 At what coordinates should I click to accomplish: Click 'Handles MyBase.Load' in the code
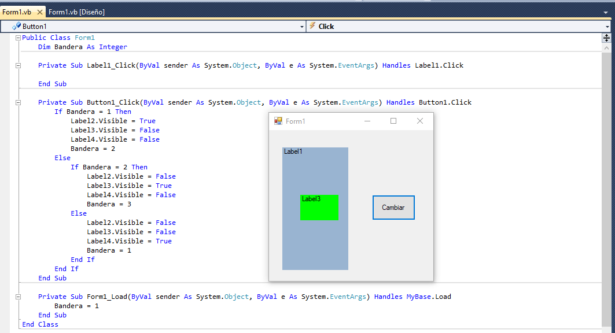[413, 297]
